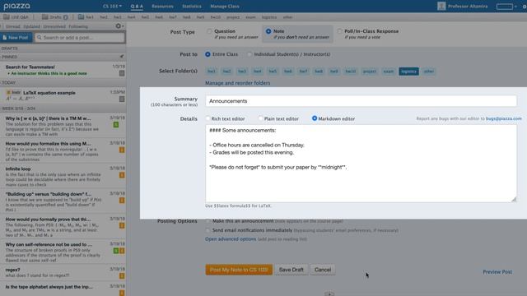The image size is (527, 296).
Task: Click the green badge on 'Why can self-reference' post
Action: [116, 251]
